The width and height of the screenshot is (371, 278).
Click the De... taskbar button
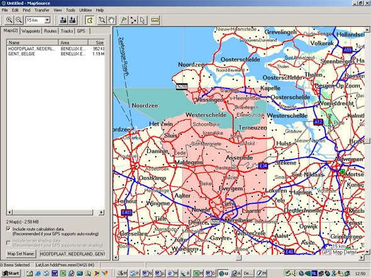pos(248,274)
